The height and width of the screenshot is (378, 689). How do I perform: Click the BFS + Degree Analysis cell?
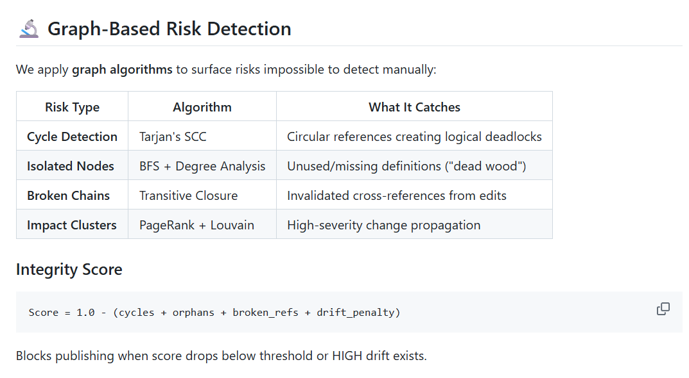point(202,166)
